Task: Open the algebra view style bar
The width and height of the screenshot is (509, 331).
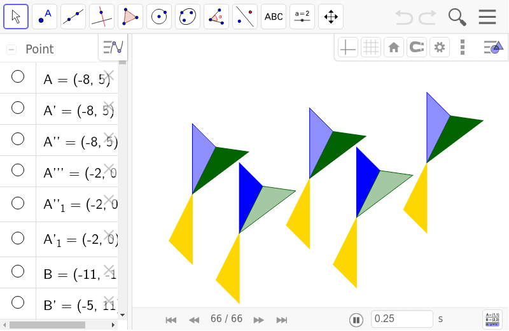Action: 113,48
